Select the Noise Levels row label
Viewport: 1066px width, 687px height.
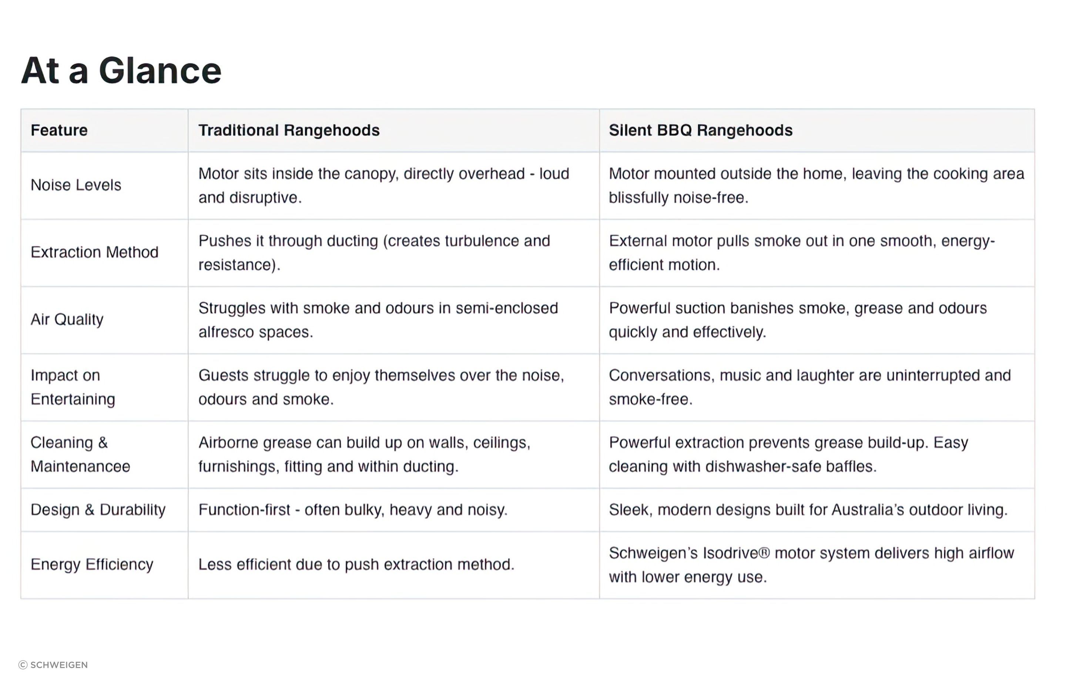tap(76, 185)
